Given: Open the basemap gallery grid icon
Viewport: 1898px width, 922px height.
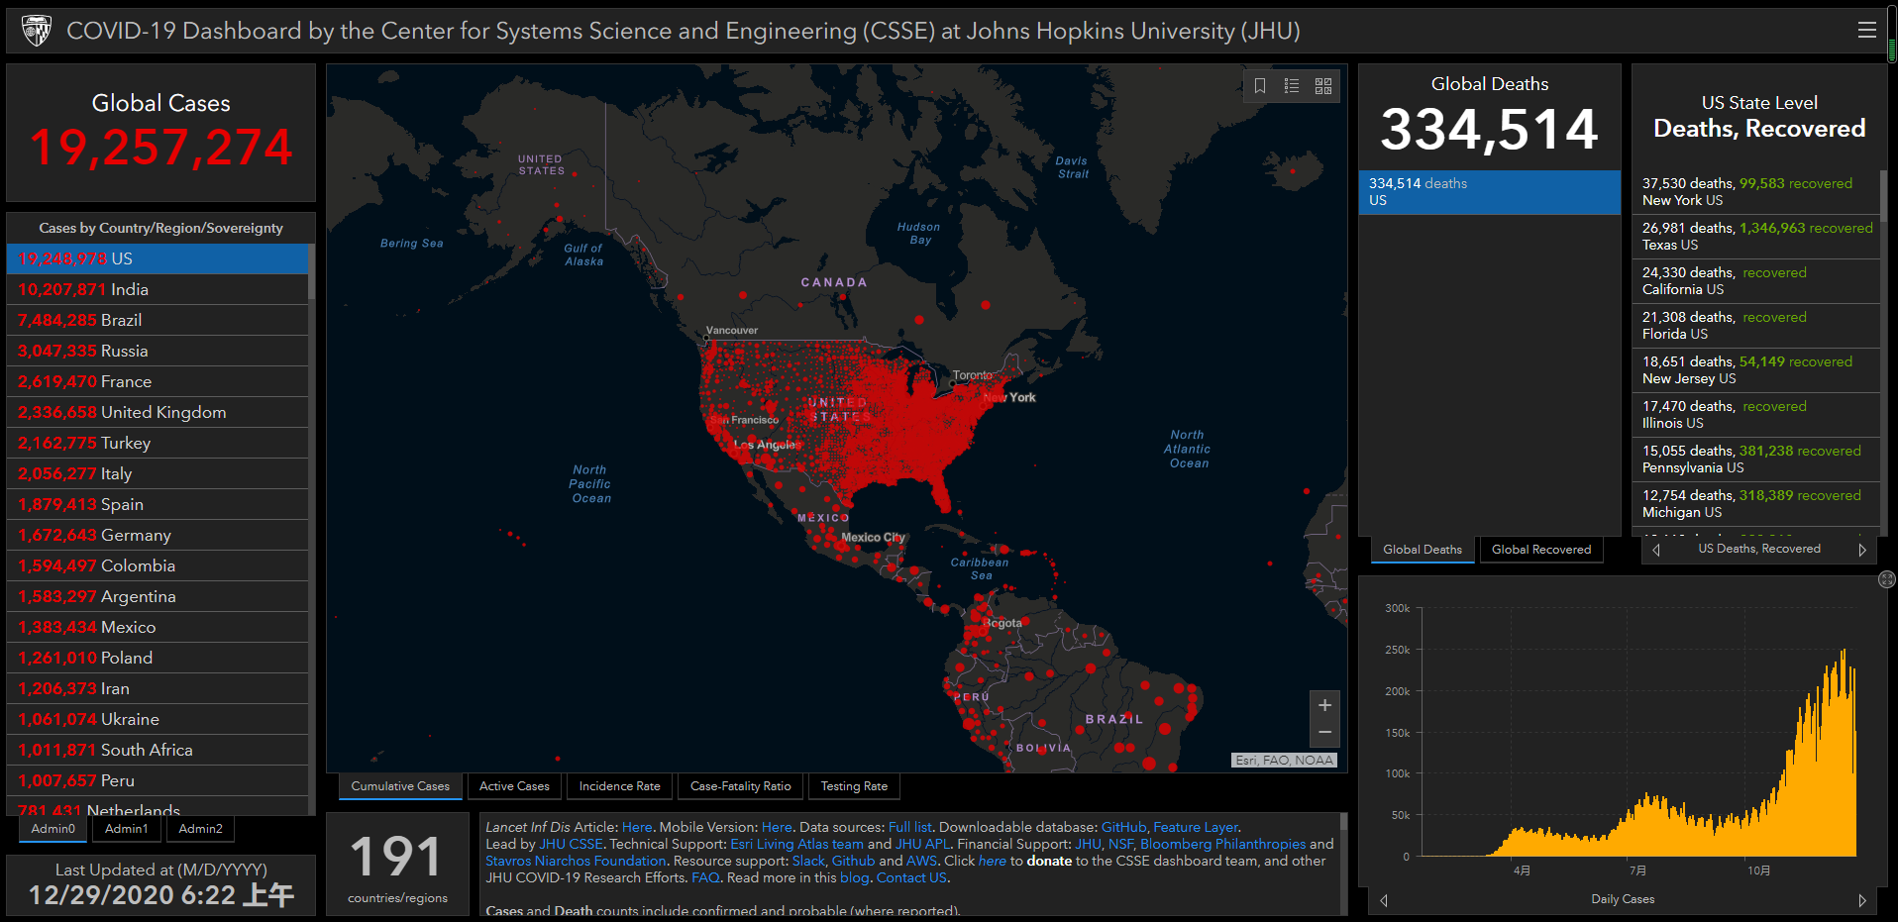Looking at the screenshot, I should coord(1323,86).
